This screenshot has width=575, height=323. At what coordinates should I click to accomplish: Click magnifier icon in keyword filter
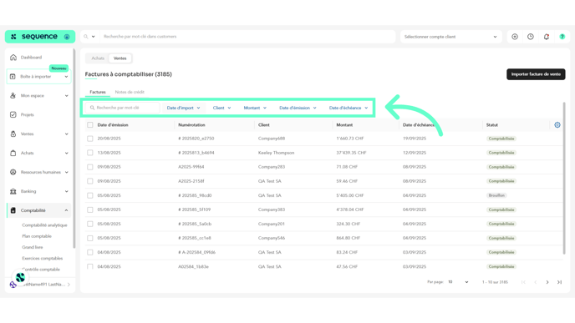pyautogui.click(x=92, y=108)
